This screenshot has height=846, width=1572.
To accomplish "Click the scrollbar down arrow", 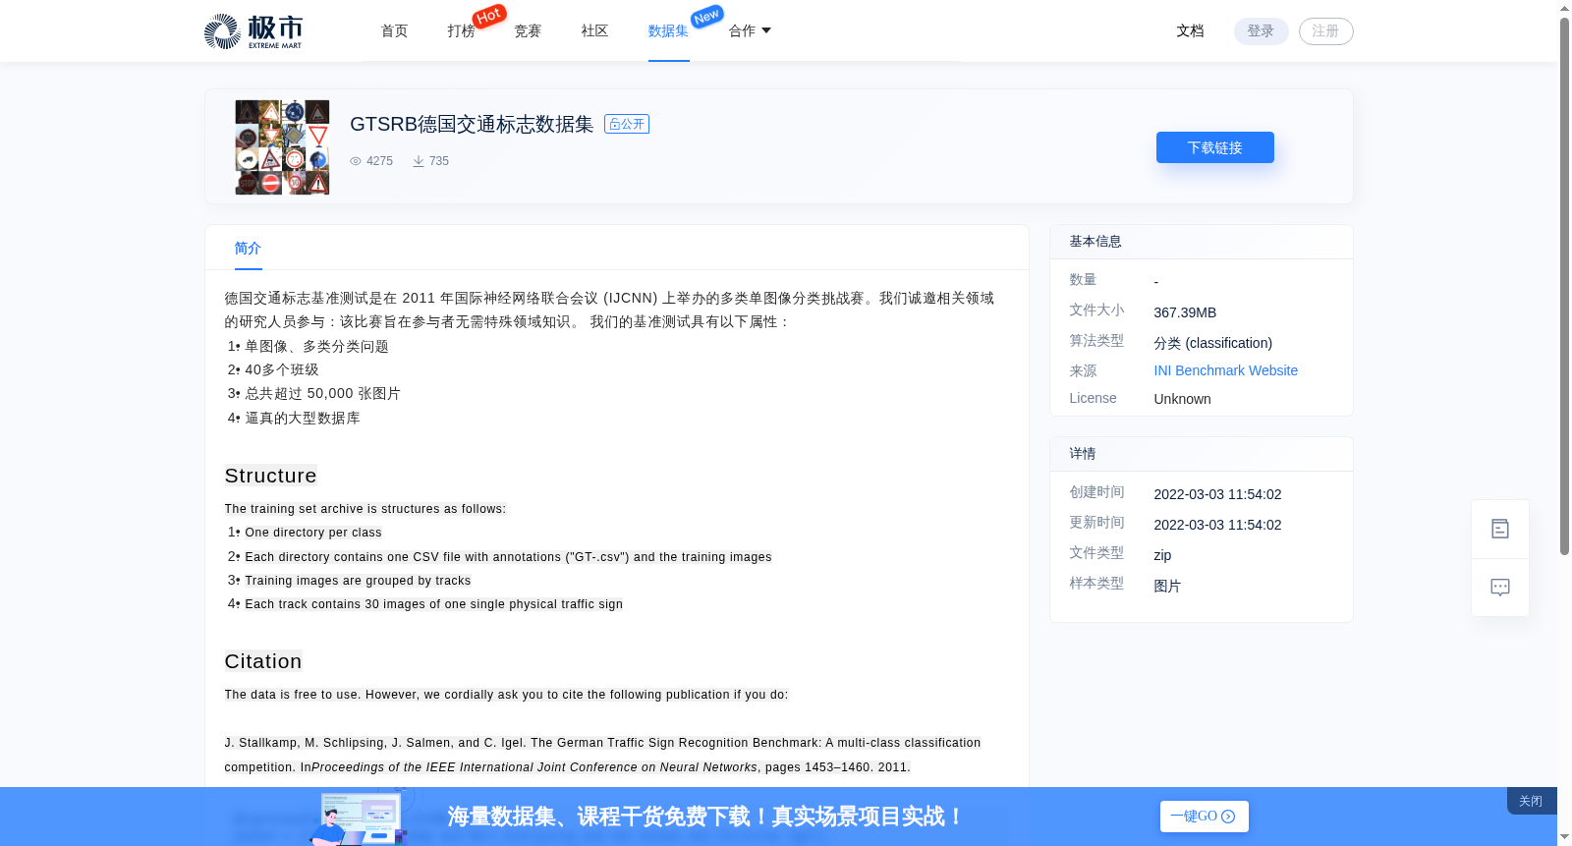I will (x=1564, y=837).
